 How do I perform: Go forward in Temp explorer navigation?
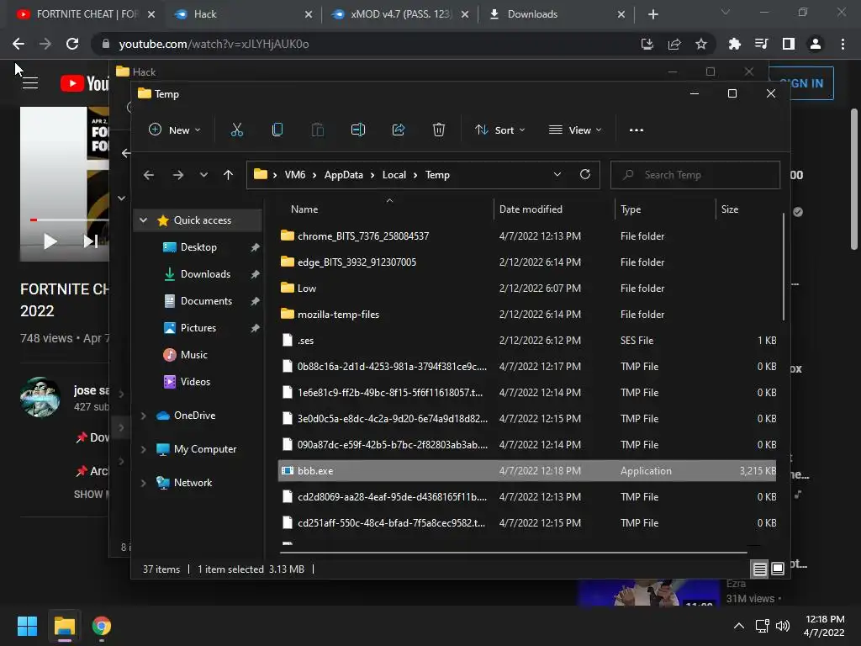pyautogui.click(x=178, y=175)
